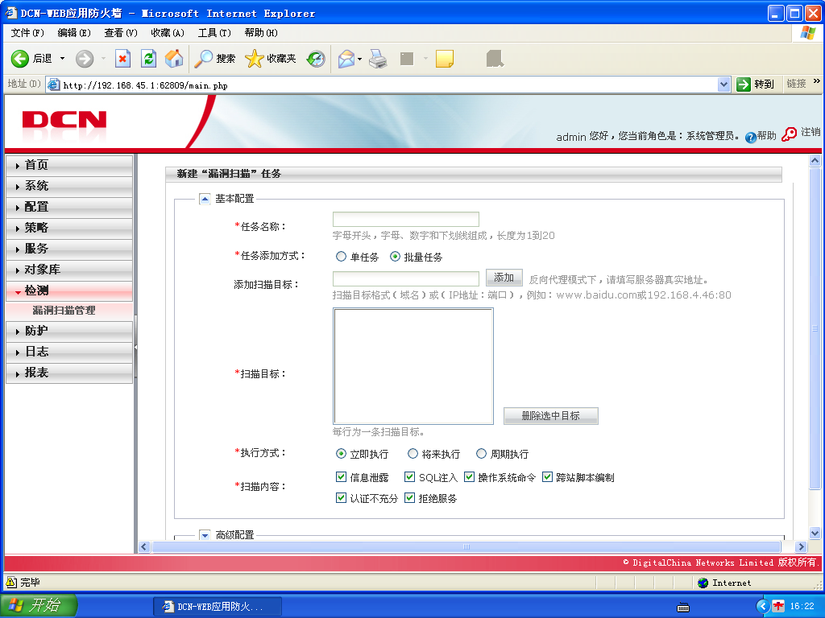The image size is (825, 618).
Task: Click the IE Back arrow icon
Action: tap(20, 59)
